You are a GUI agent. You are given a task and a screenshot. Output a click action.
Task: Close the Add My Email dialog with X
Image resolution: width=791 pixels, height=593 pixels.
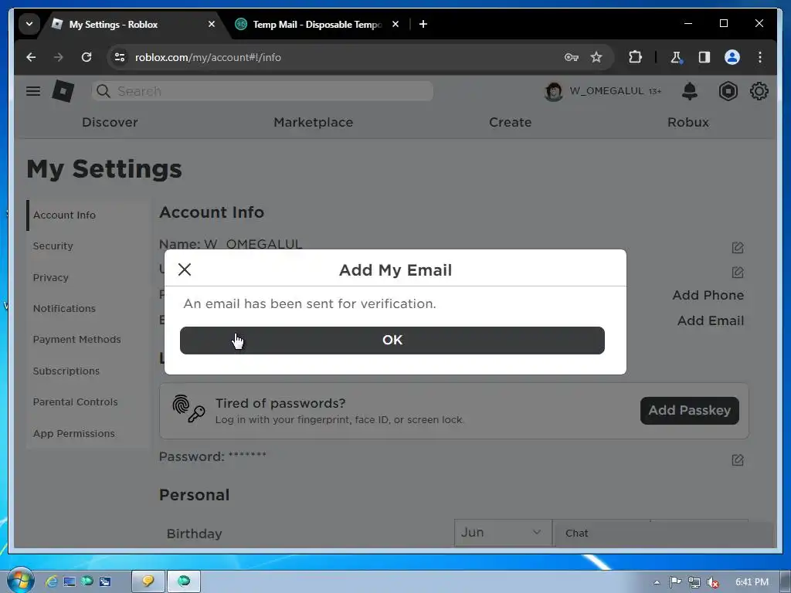coord(185,269)
